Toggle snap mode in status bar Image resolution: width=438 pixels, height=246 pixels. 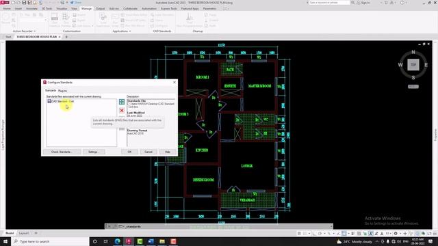(x=305, y=234)
